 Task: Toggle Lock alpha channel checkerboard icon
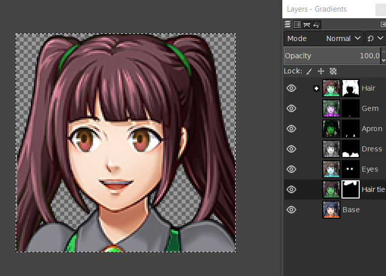click(x=333, y=71)
